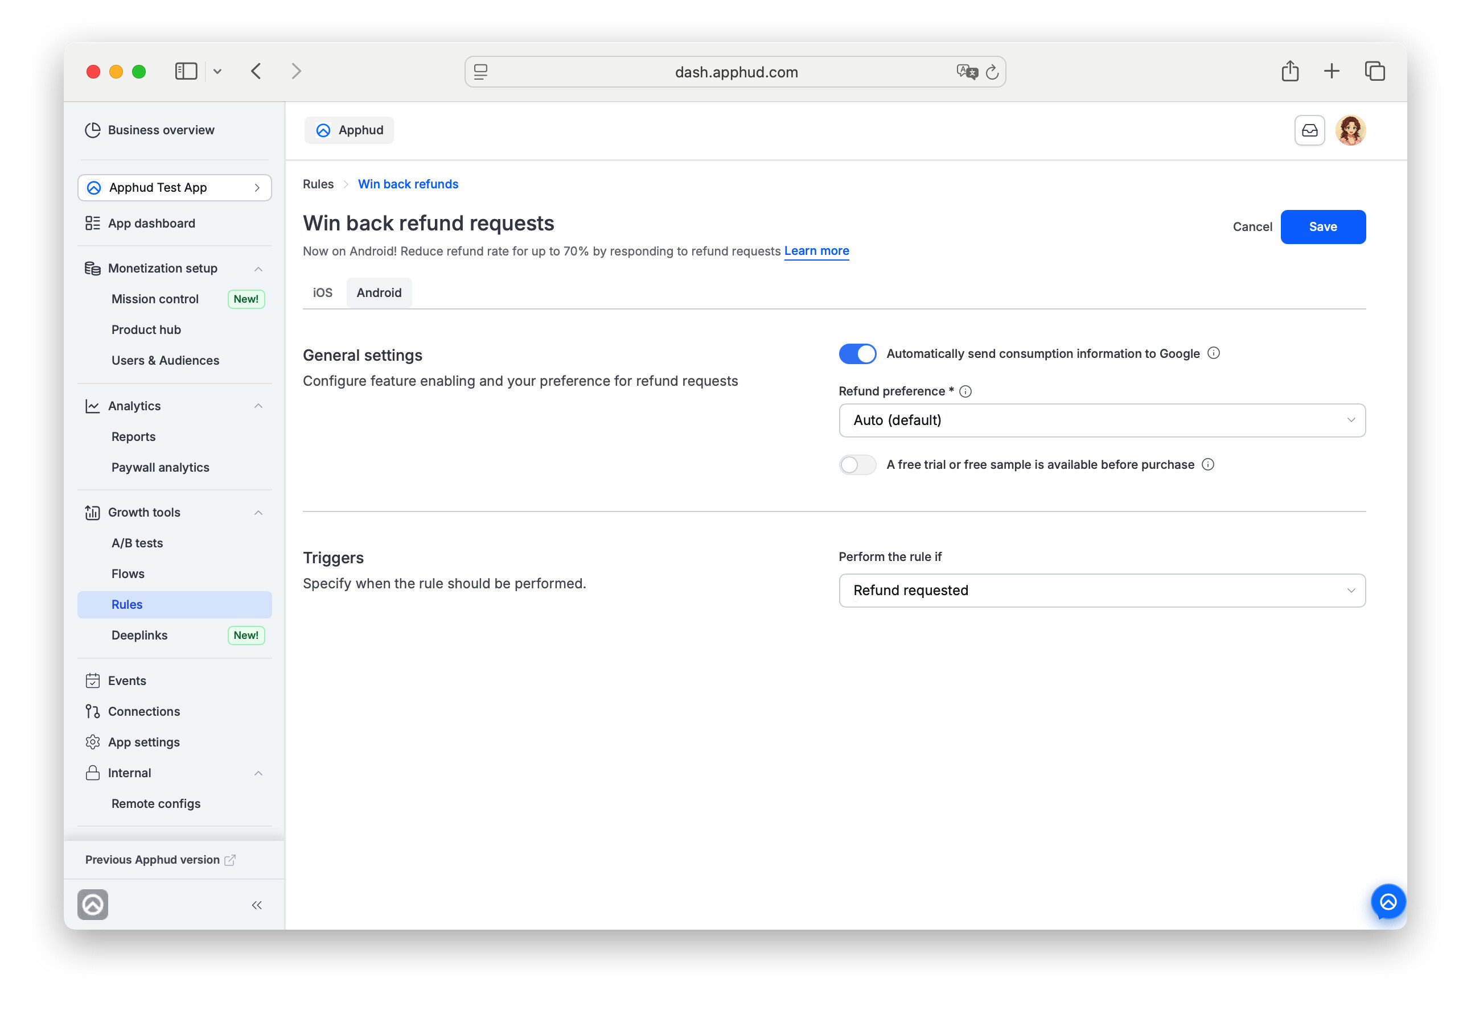Open Rules in the sidebar
The width and height of the screenshot is (1471, 1015).
[174, 604]
